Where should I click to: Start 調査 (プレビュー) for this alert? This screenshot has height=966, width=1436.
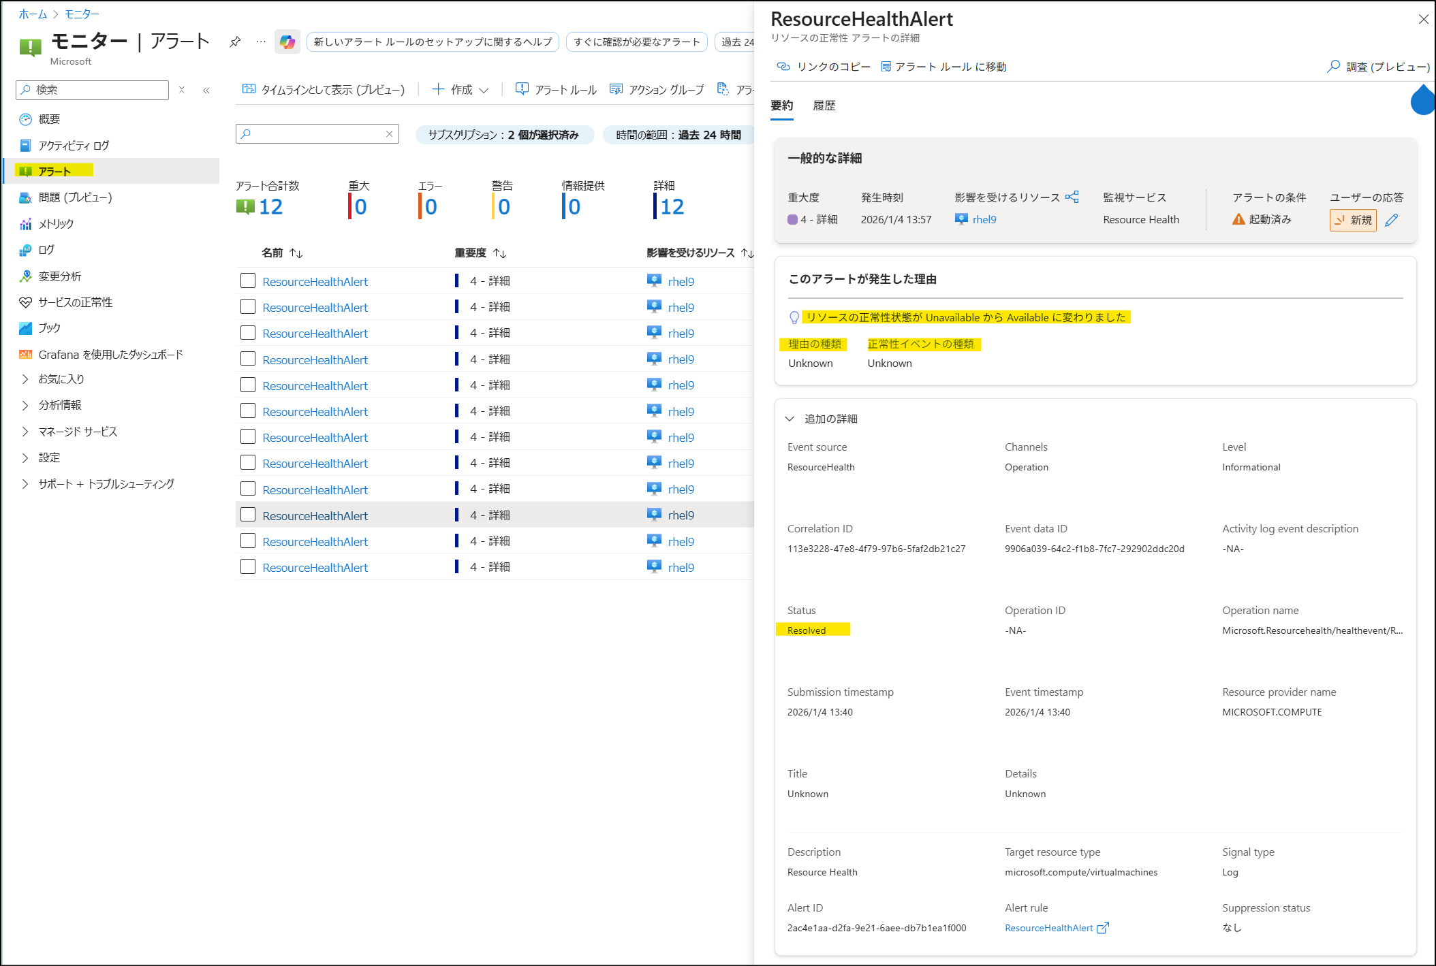coord(1378,67)
